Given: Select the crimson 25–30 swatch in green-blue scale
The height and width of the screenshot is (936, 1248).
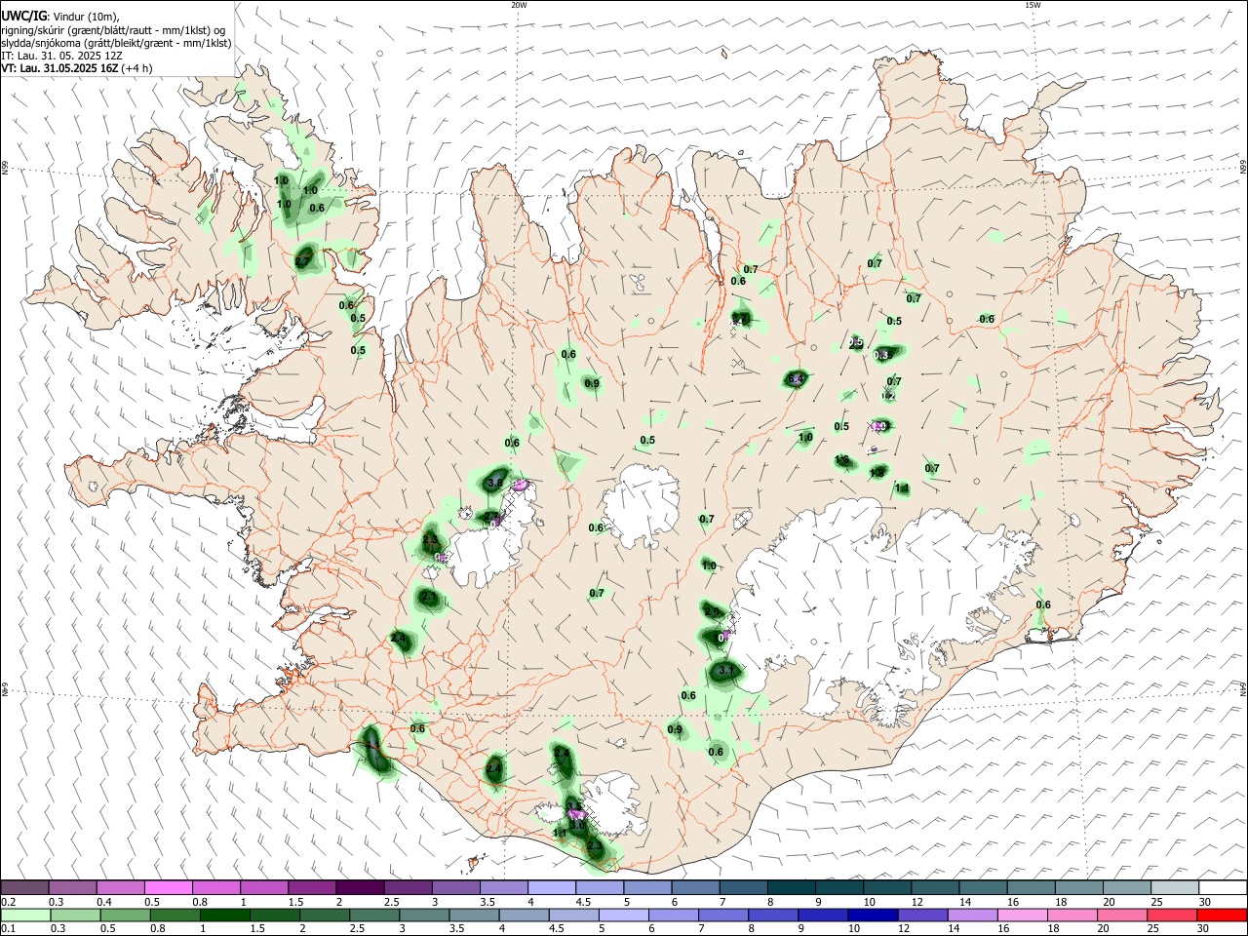Looking at the screenshot, I should pos(1172,915).
